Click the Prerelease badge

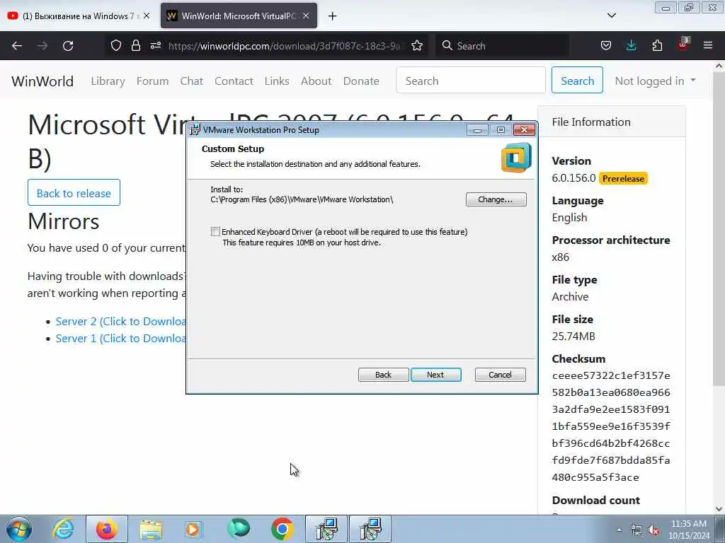pos(623,179)
